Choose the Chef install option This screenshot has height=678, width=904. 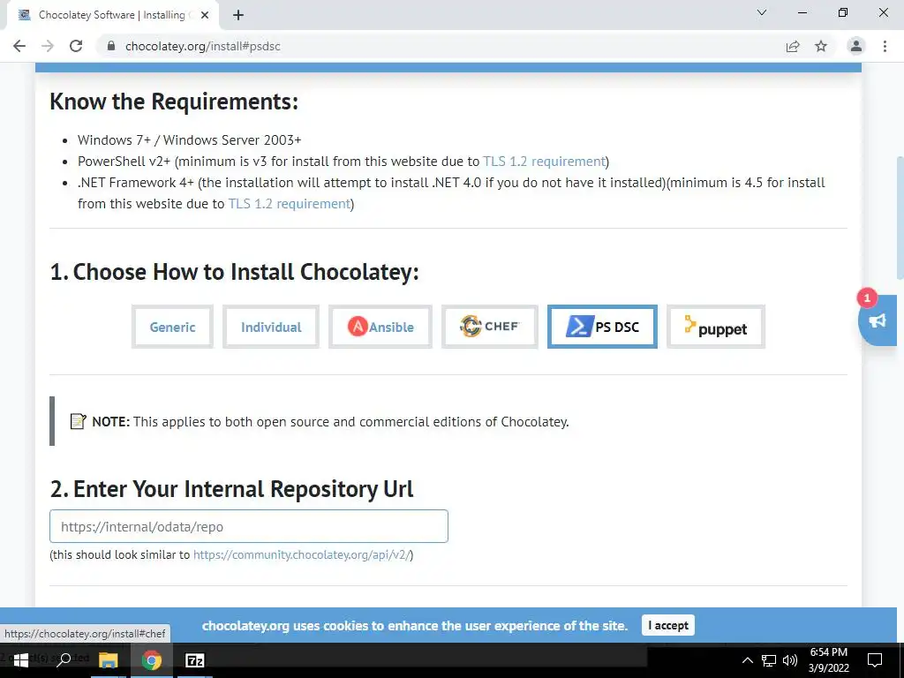490,327
